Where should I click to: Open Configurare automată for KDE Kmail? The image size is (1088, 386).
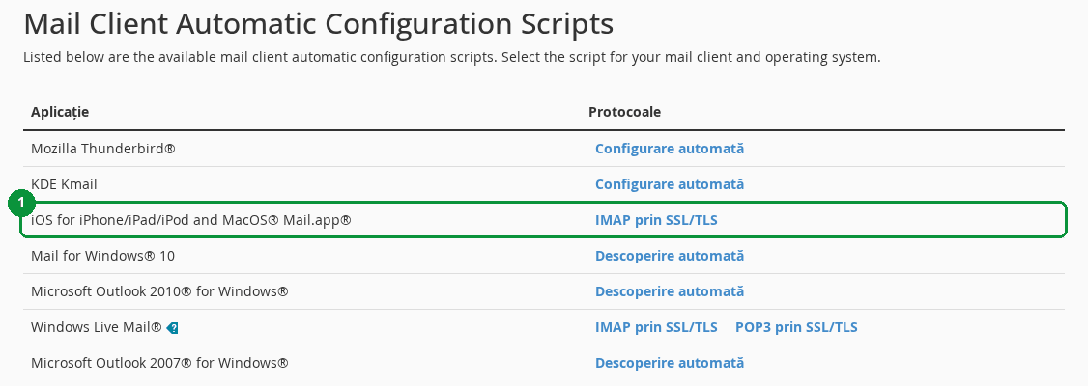coord(669,184)
